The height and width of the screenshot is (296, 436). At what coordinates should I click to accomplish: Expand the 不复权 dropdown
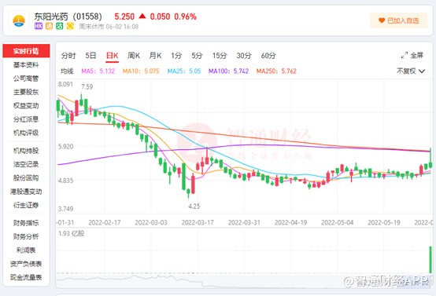pos(411,71)
